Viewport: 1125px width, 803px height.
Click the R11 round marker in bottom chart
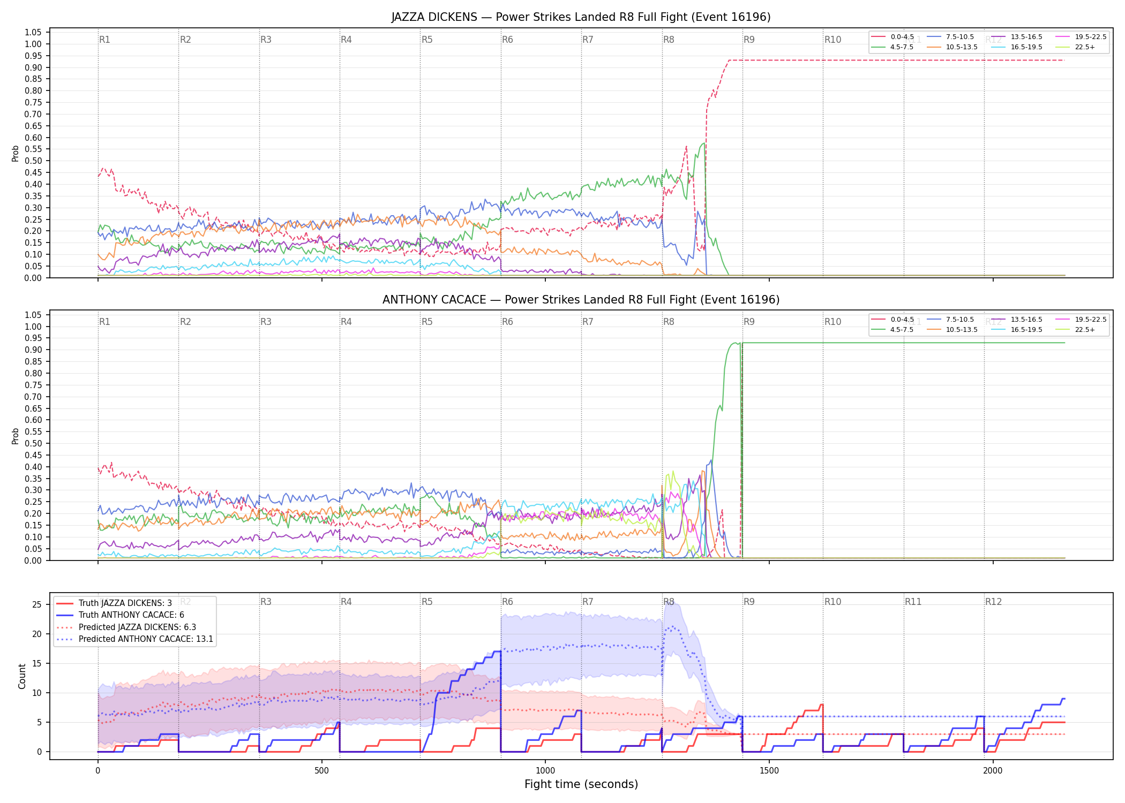(x=913, y=602)
